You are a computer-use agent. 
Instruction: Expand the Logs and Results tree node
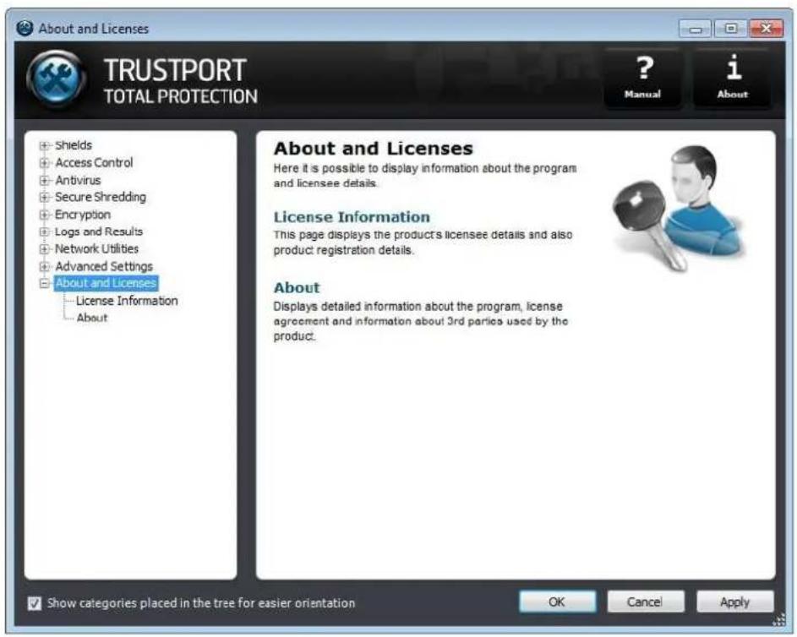click(44, 231)
